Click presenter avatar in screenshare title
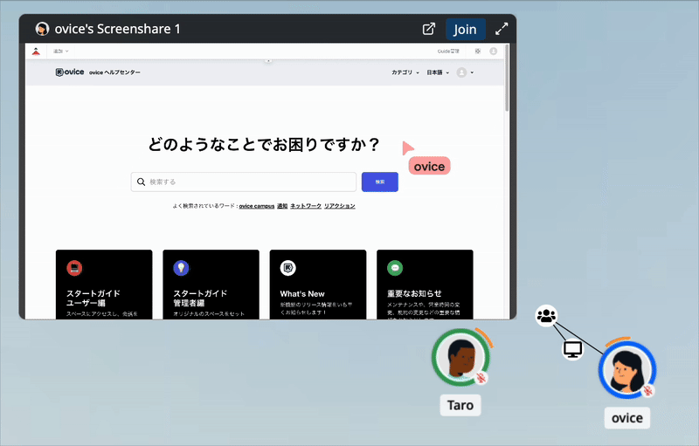699x446 pixels. (x=42, y=29)
